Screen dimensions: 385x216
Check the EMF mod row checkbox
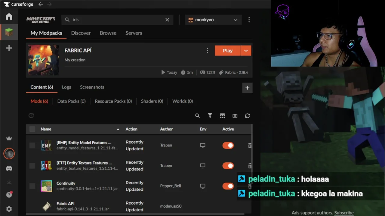coord(32,145)
